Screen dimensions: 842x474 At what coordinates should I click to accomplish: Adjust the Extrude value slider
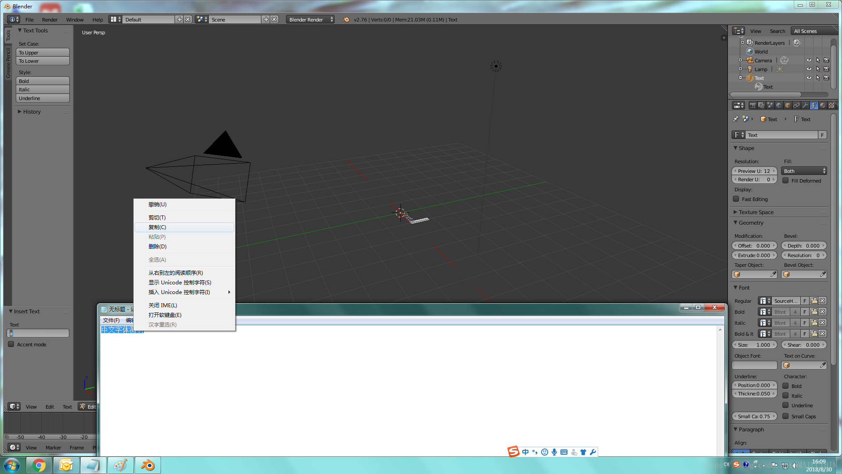(754, 255)
